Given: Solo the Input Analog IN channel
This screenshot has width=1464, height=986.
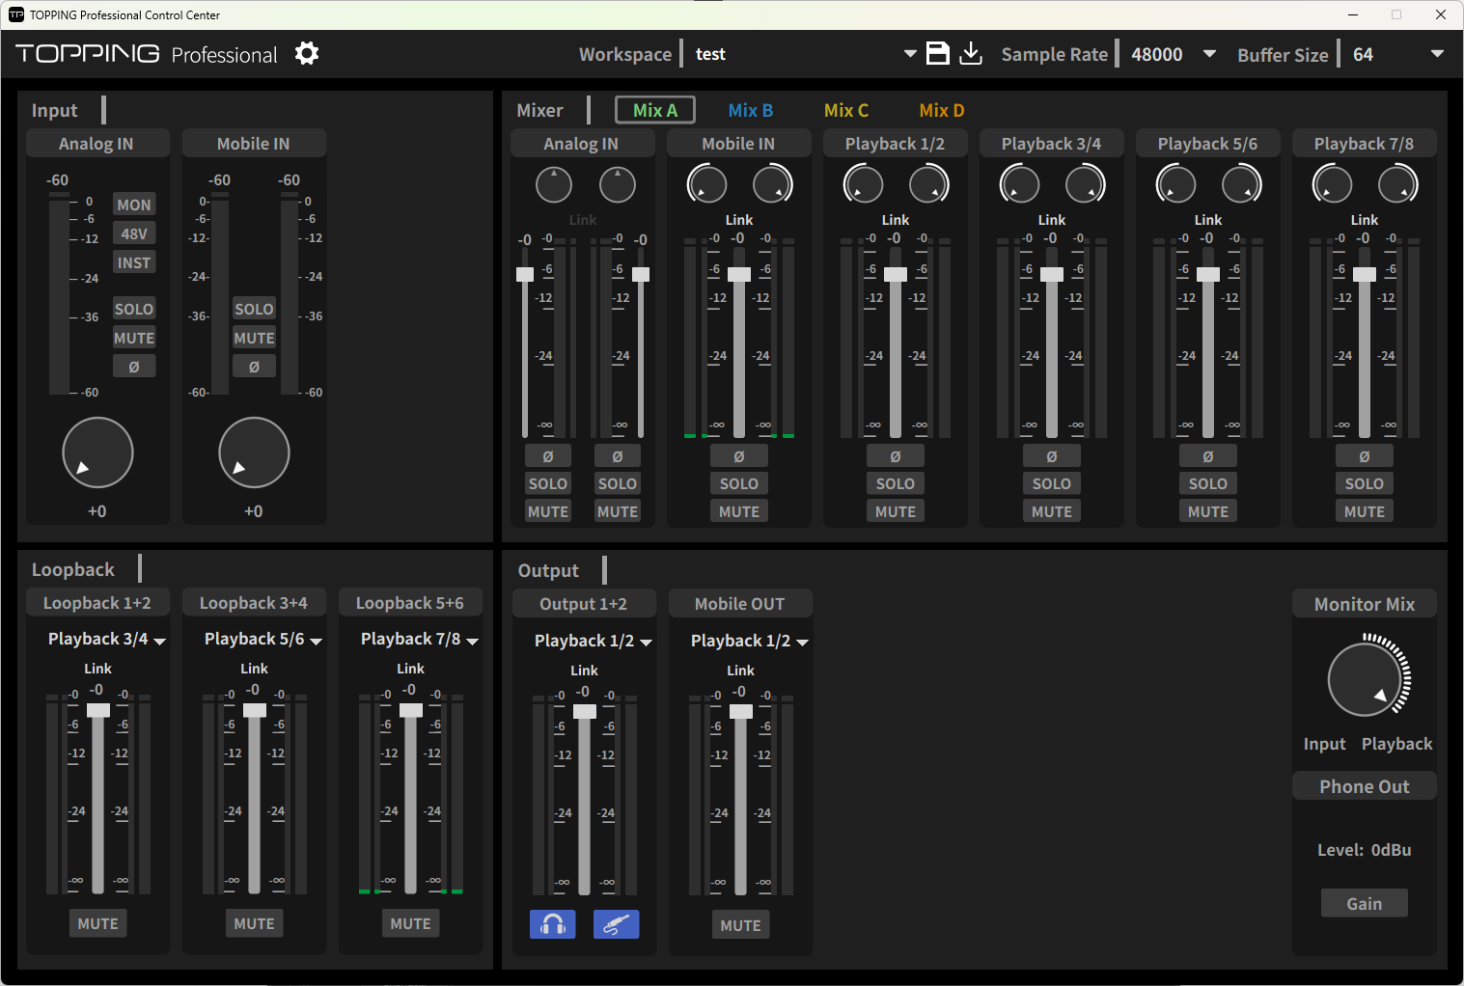Looking at the screenshot, I should (x=134, y=309).
